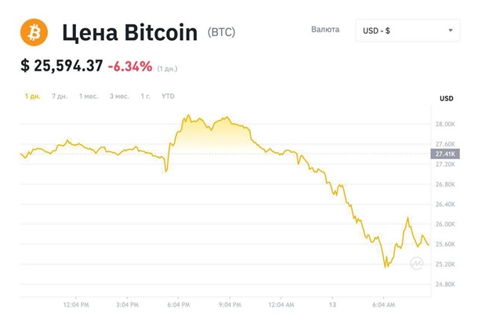Click the CoinMarketCap watermark icon on chart
The height and width of the screenshot is (327, 478).
[x=416, y=263]
